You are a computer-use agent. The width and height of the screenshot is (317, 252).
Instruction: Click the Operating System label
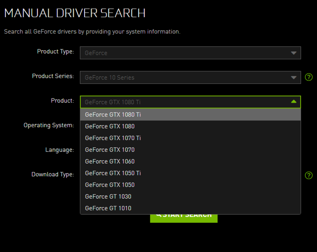tap(49, 126)
